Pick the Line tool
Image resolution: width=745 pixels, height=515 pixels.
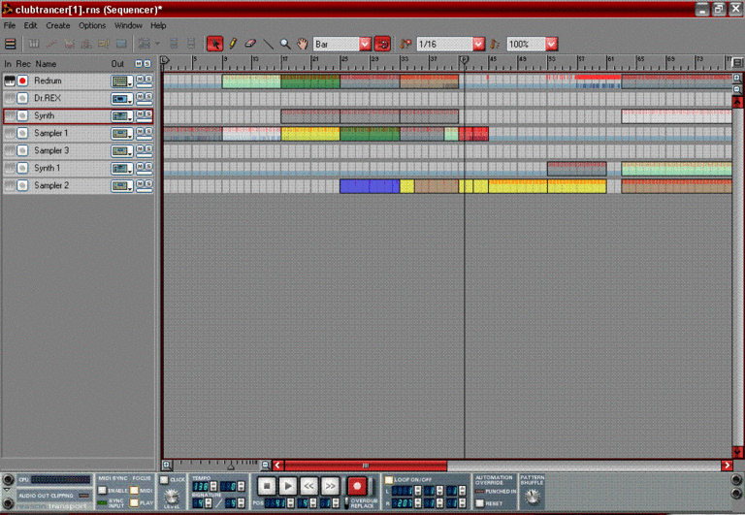point(268,45)
